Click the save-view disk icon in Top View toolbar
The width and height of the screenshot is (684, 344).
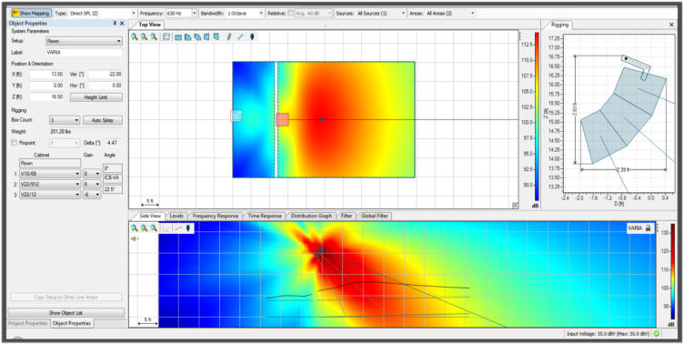166,37
